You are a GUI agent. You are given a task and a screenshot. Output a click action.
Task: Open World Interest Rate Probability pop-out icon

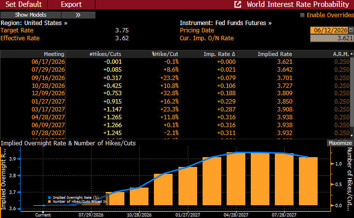coord(238,4)
